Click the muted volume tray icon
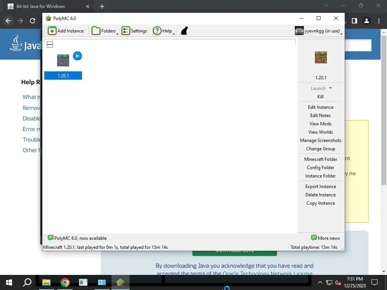 [x=338, y=282]
